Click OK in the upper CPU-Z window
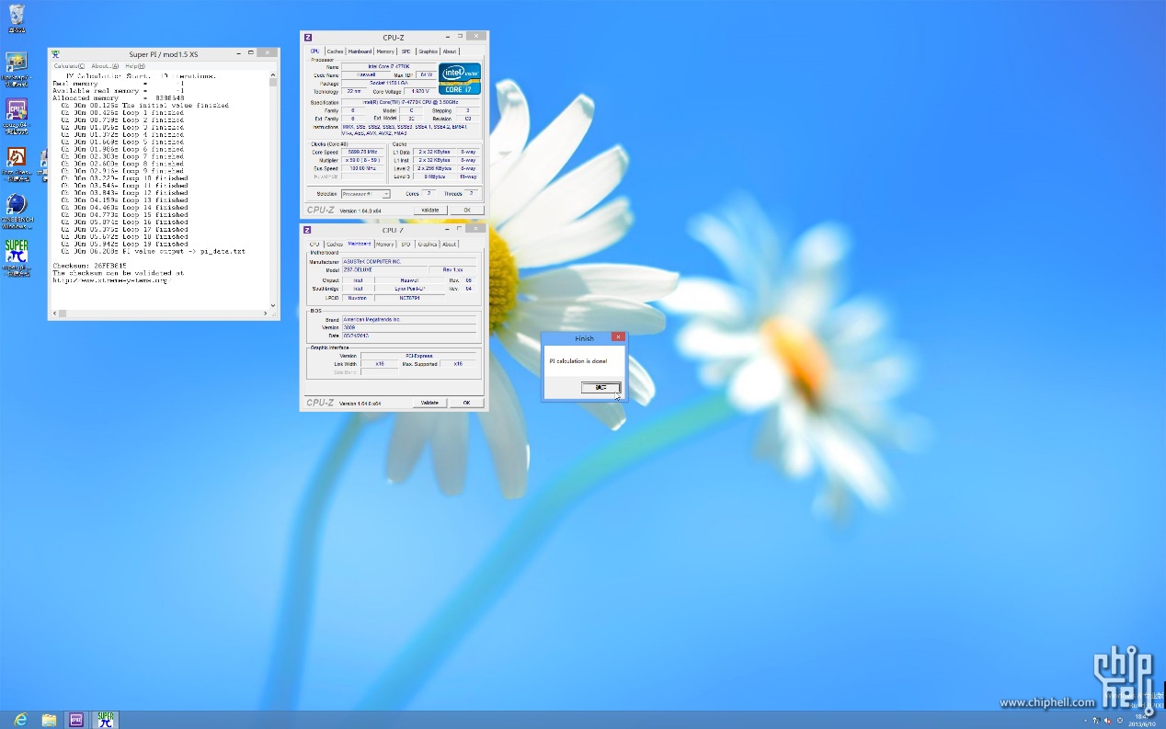 pyautogui.click(x=466, y=211)
